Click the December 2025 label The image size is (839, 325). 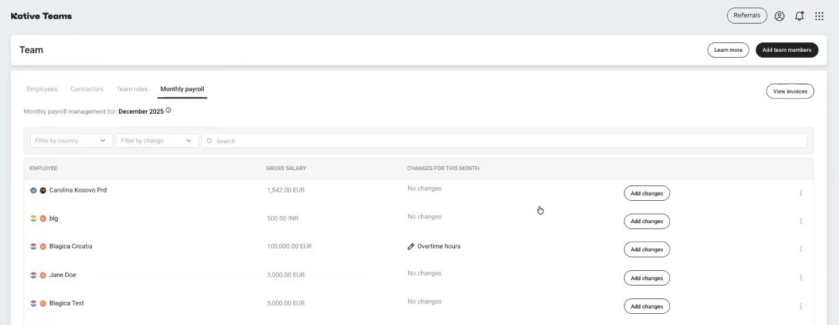click(x=141, y=111)
